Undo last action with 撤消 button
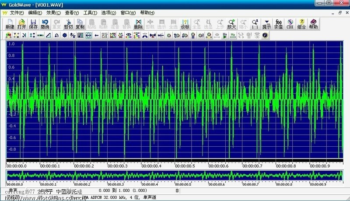Screen dimensions: 350x201 [45, 24]
